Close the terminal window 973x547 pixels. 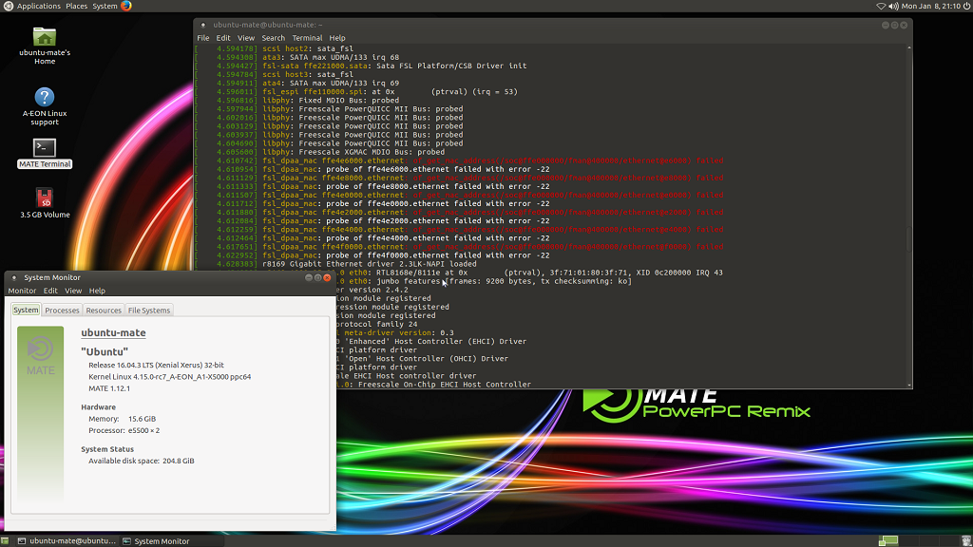(904, 25)
